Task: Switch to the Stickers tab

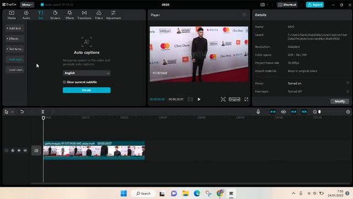Action: pos(55,15)
